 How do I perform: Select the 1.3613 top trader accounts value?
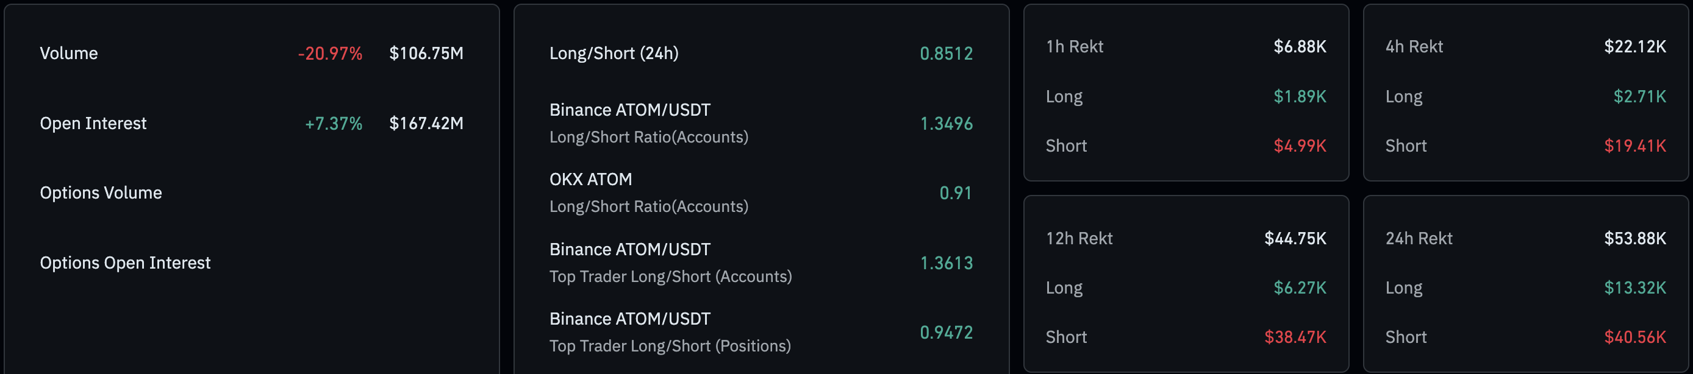(946, 263)
